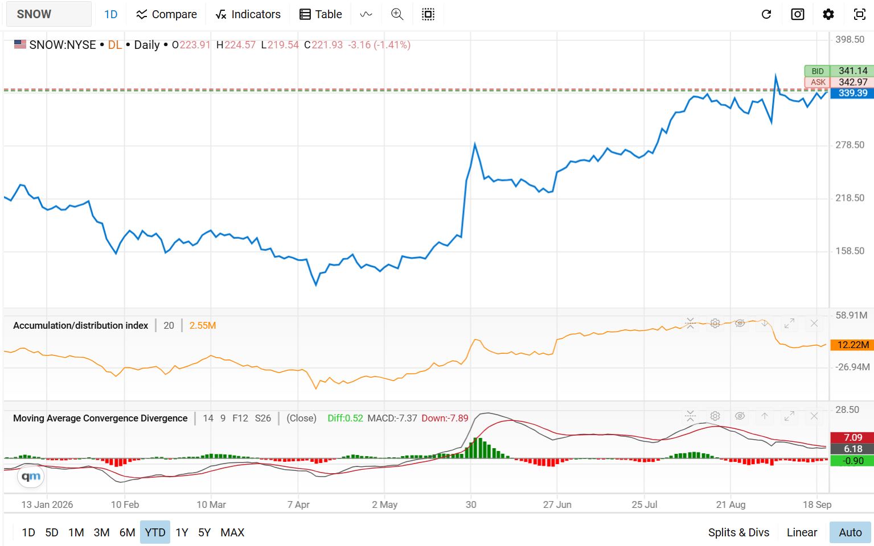
Task: Click the 13 Jan 2026 date label
Action: (x=47, y=504)
